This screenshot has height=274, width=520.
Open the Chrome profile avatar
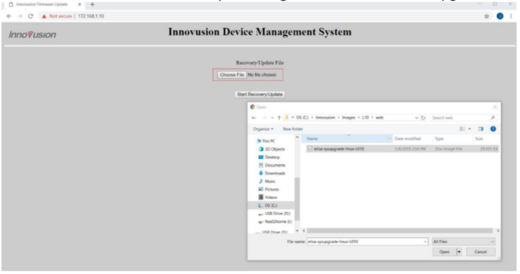pos(500,16)
